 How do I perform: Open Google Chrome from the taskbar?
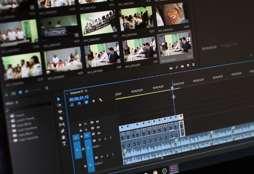pyautogui.click(x=155, y=172)
